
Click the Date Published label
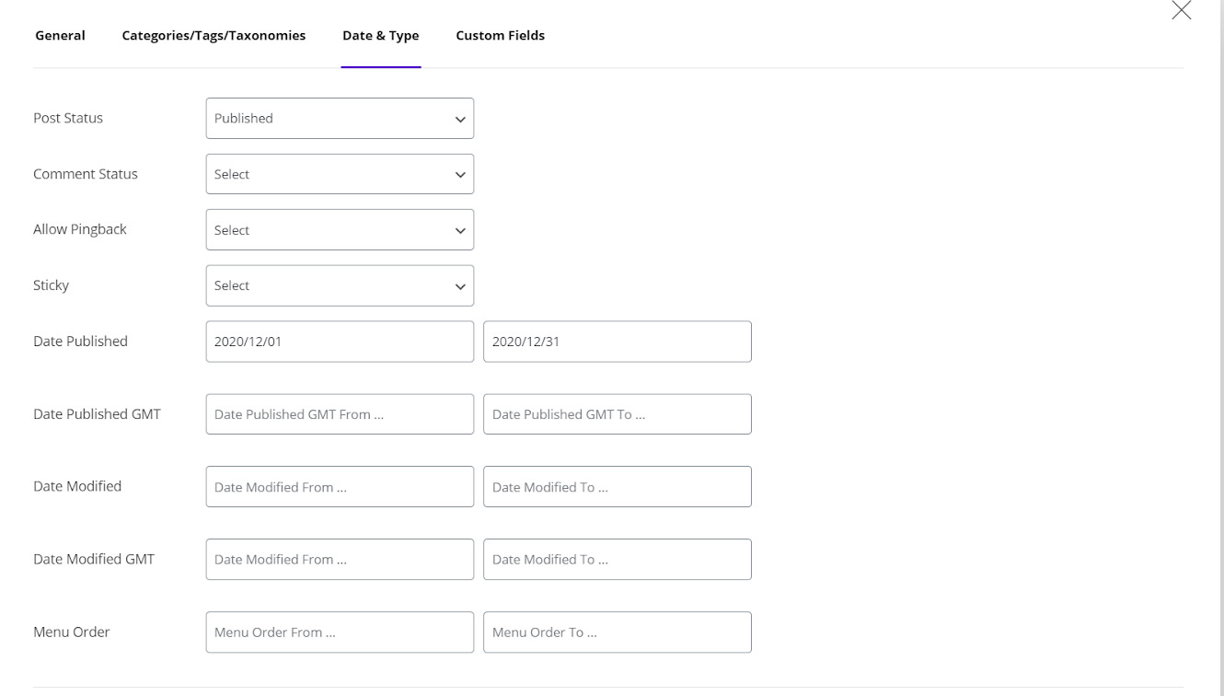[80, 341]
